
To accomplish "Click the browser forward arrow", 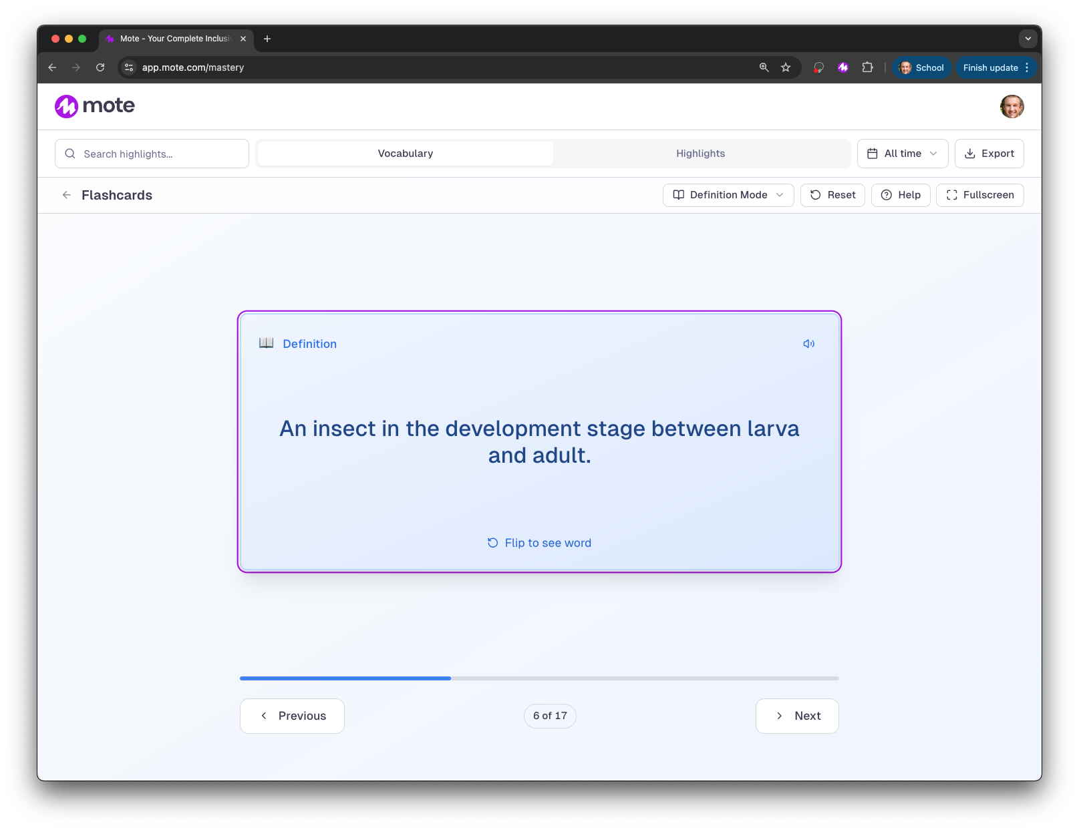I will pos(76,67).
